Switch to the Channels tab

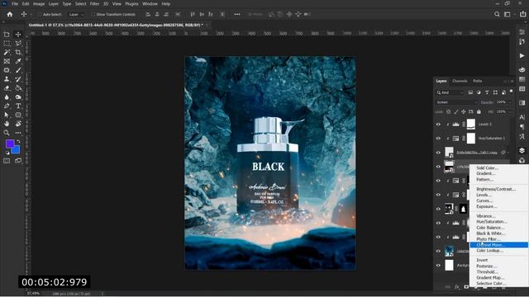point(460,81)
